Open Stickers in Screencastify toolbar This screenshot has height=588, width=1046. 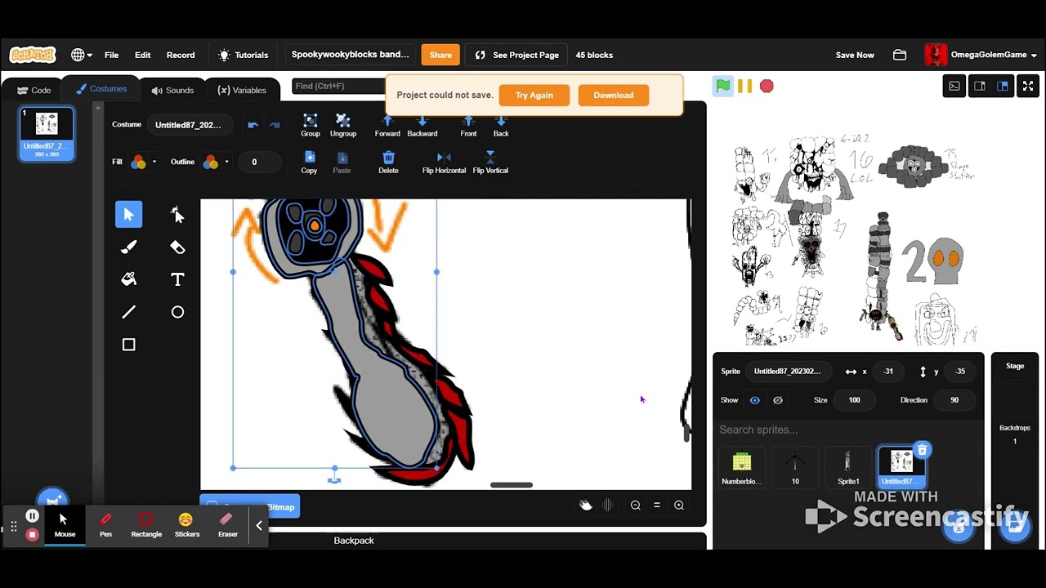coord(186,524)
